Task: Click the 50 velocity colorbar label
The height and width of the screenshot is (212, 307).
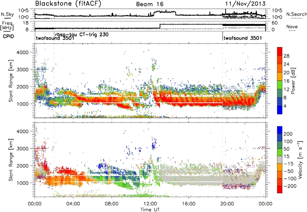Action: pos(286,149)
